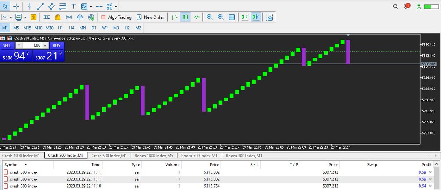The image size is (441, 190).
Task: Select the H4 timeframe
Action: point(72,28)
